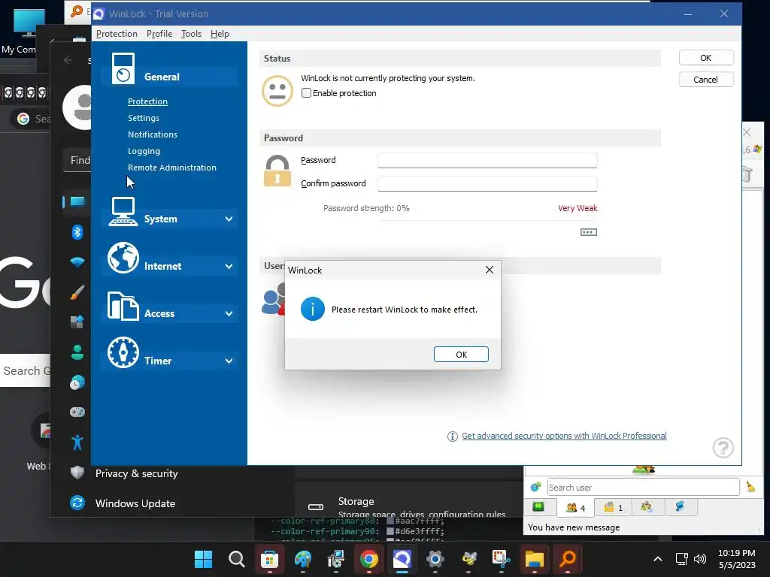Open Logging in the sidebar
Viewport: 770px width, 577px height.
(x=144, y=151)
